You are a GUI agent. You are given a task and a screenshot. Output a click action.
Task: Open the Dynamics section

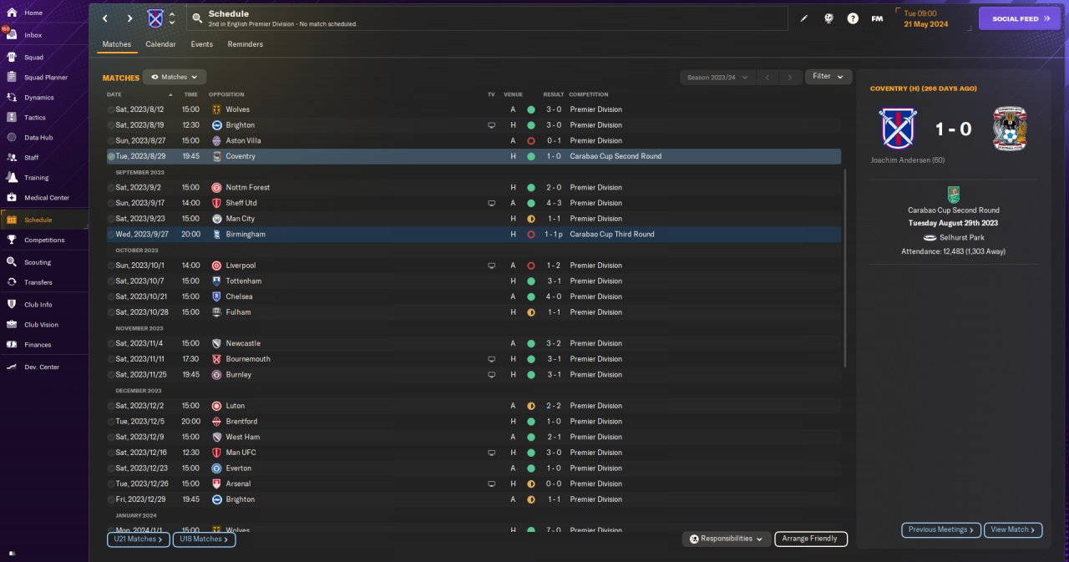pyautogui.click(x=38, y=98)
